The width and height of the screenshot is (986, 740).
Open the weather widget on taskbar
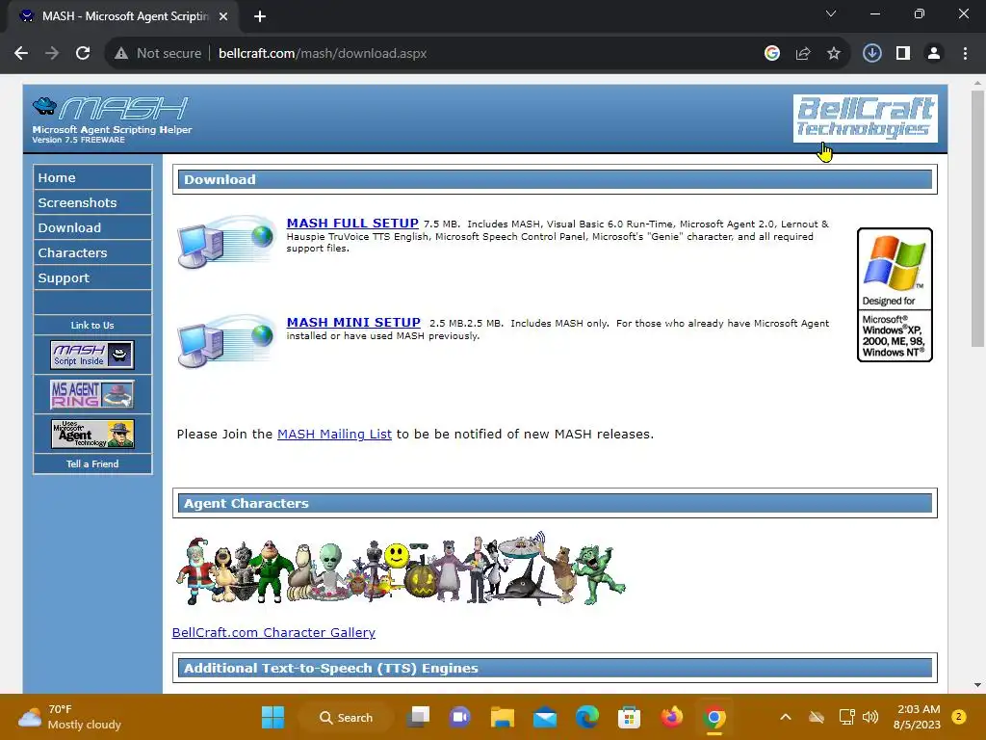(70, 717)
